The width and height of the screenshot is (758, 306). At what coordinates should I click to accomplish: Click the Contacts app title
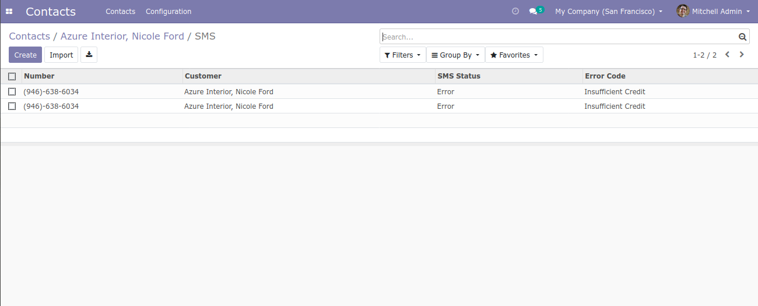pos(51,12)
